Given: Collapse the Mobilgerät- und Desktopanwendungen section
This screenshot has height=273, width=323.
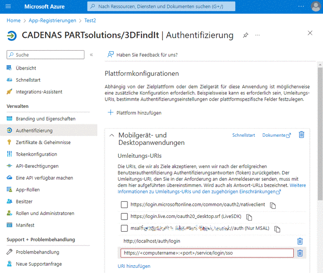Looking at the screenshot, I should [x=112, y=135].
